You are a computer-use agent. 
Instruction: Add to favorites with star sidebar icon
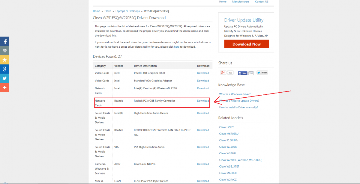click(x=4, y=60)
